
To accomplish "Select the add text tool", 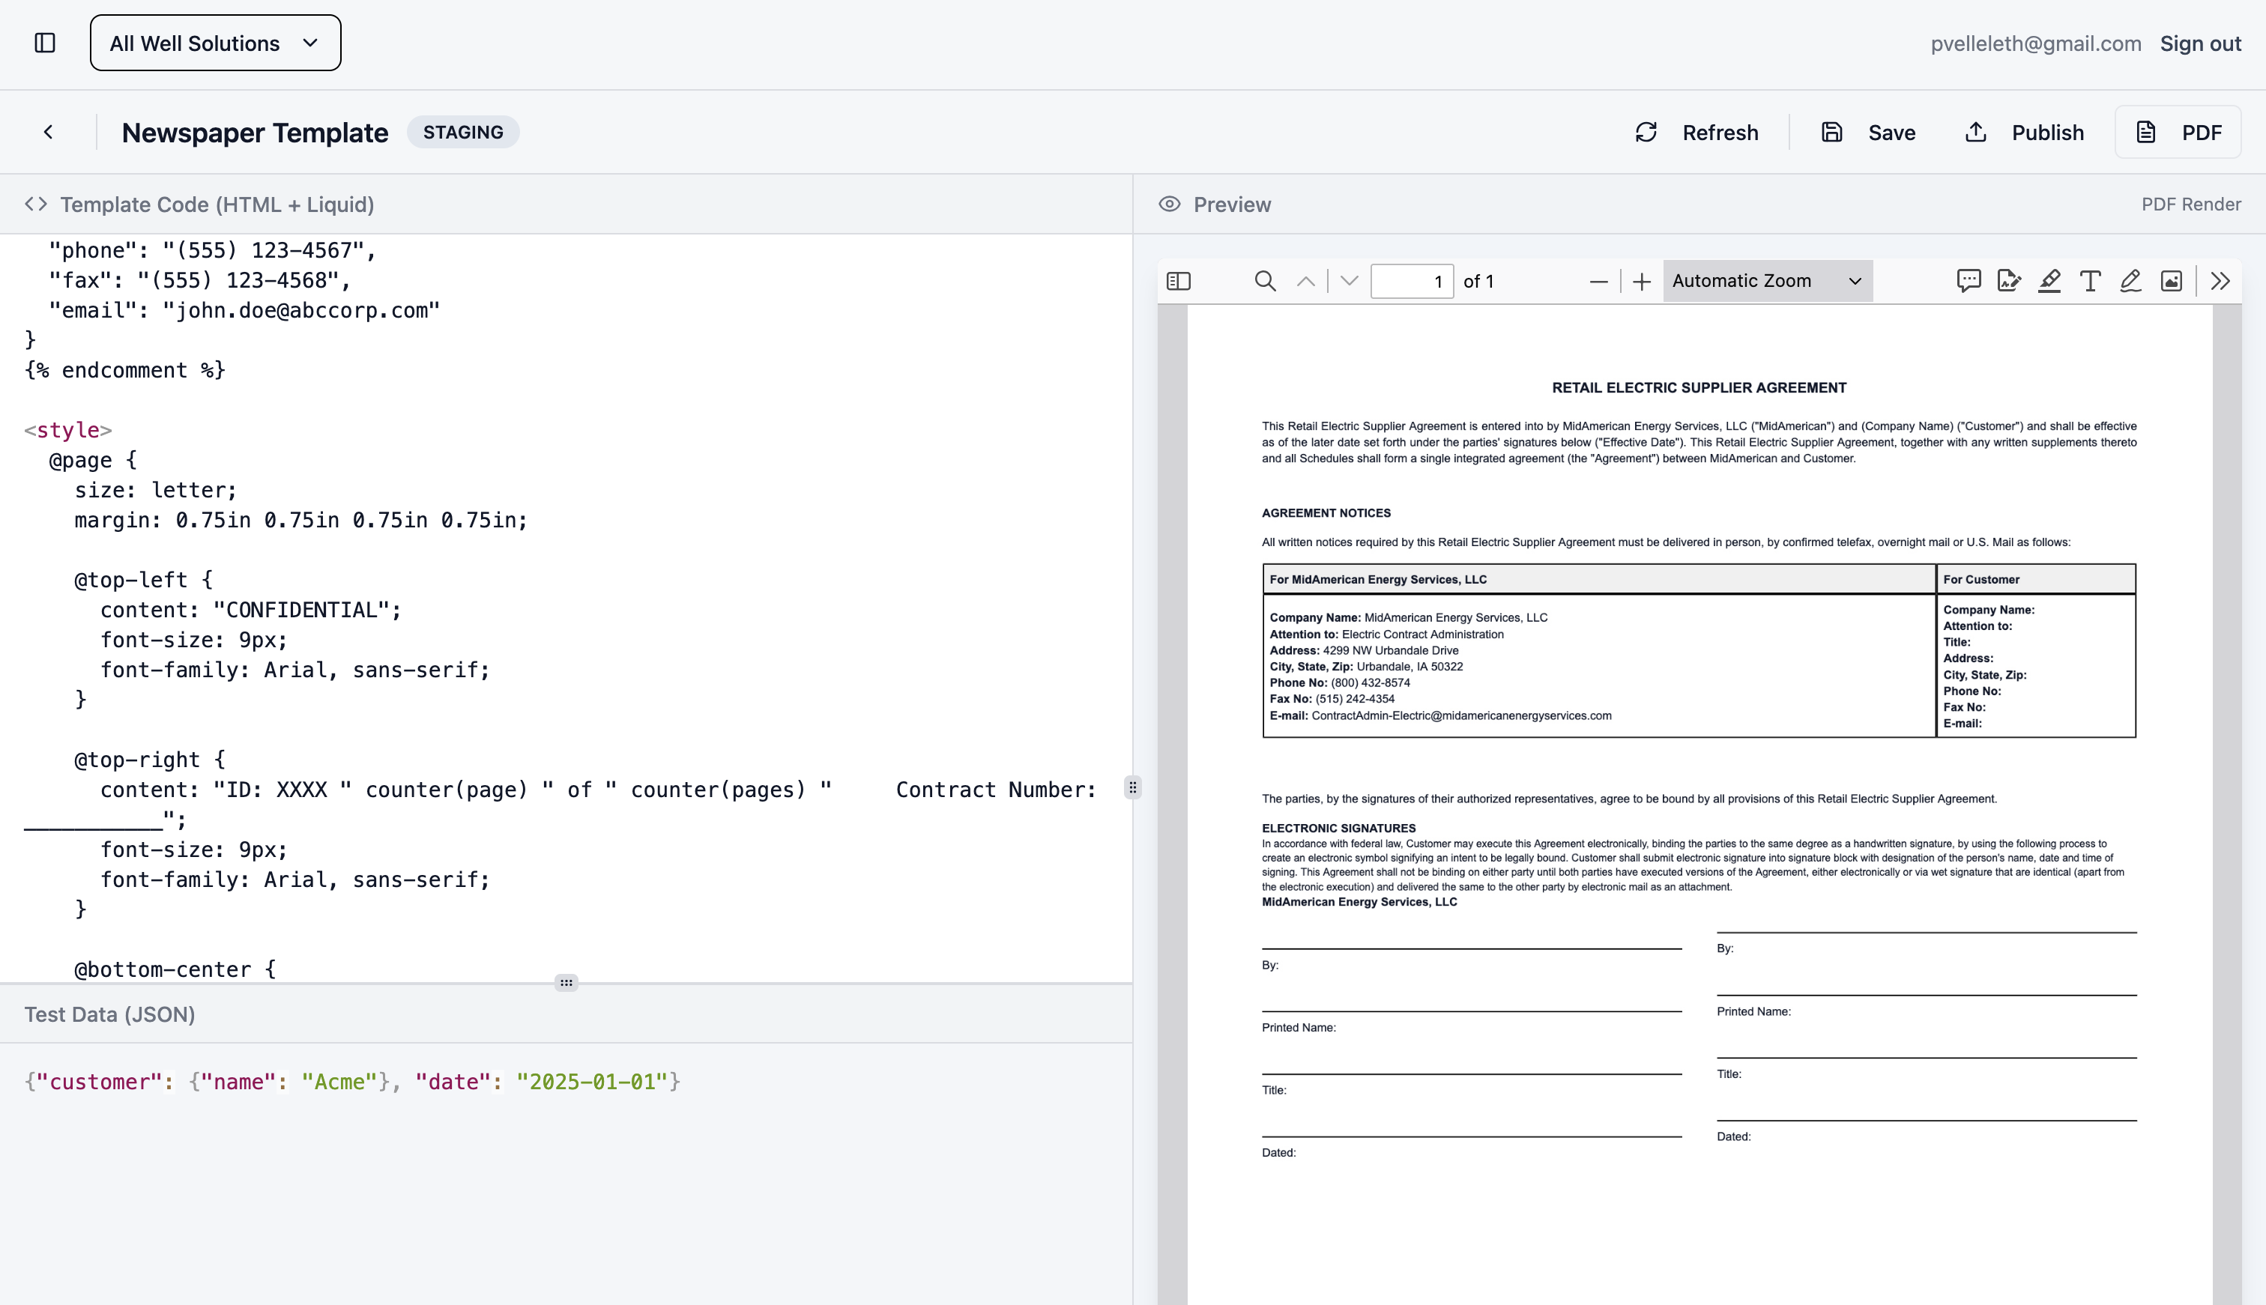I will pyautogui.click(x=2089, y=282).
